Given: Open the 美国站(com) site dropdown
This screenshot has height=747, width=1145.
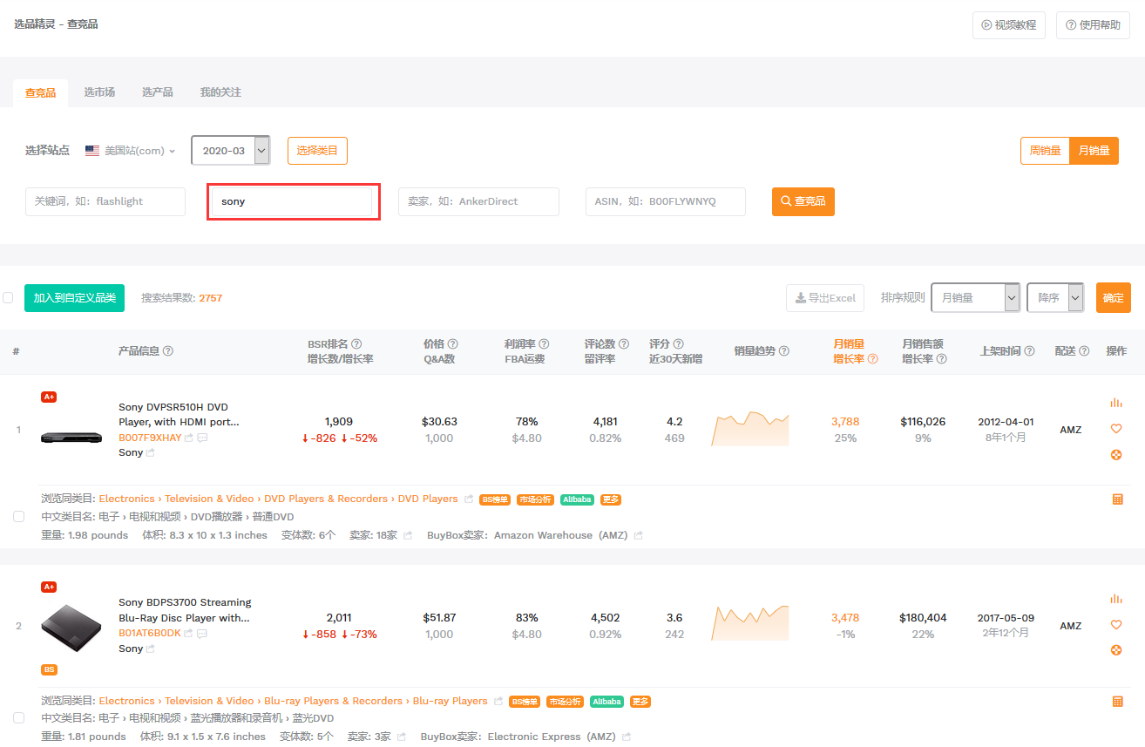Looking at the screenshot, I should [131, 151].
